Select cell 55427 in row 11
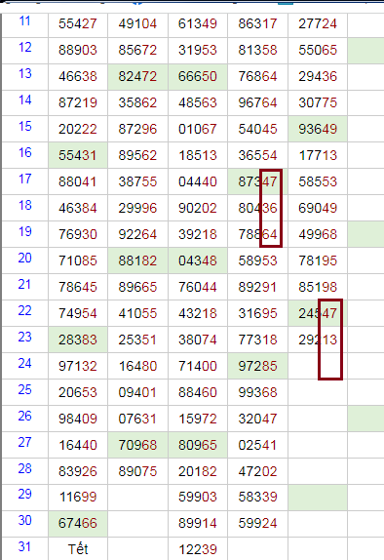The height and width of the screenshot is (560, 384). pos(78,24)
